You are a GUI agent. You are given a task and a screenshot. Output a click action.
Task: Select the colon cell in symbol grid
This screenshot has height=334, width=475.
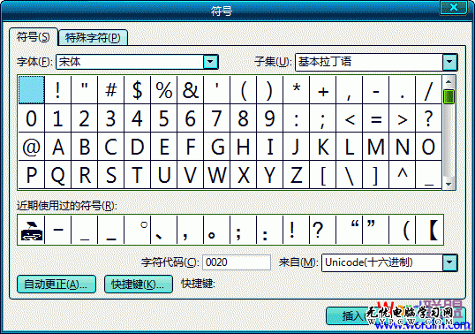coord(297,118)
